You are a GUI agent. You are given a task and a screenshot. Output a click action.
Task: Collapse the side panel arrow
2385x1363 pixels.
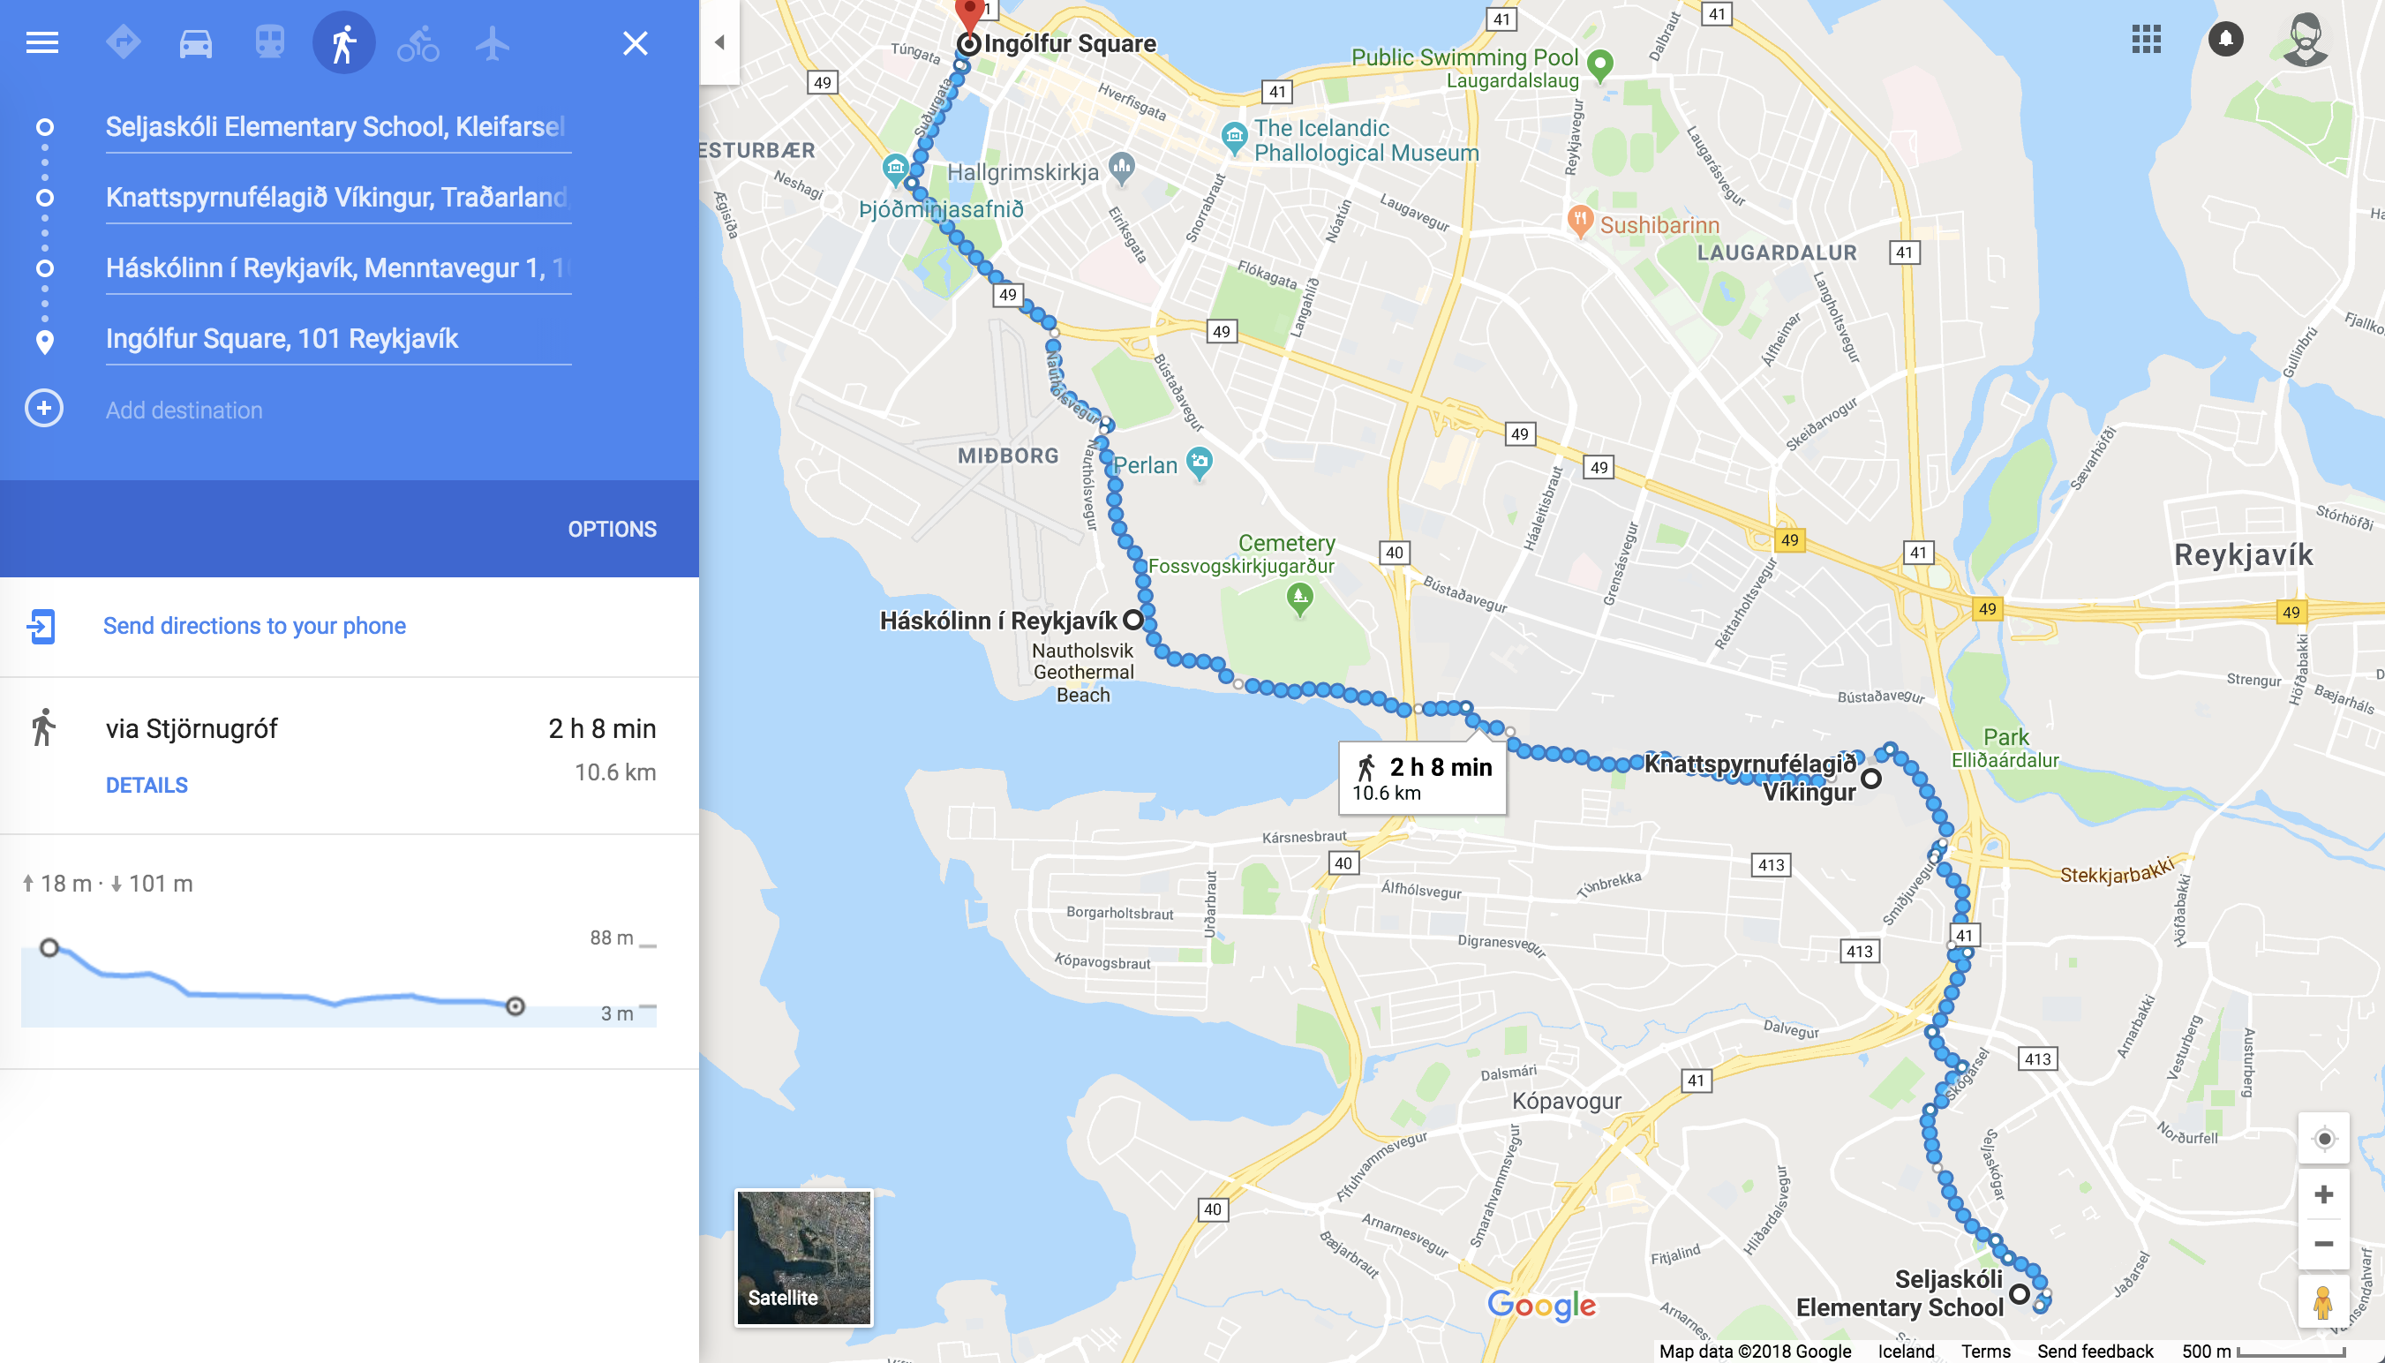[719, 42]
